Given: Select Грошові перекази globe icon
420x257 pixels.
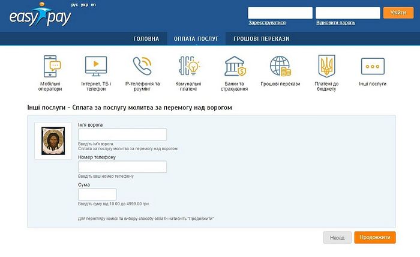Looking at the screenshot, I should [x=280, y=65].
